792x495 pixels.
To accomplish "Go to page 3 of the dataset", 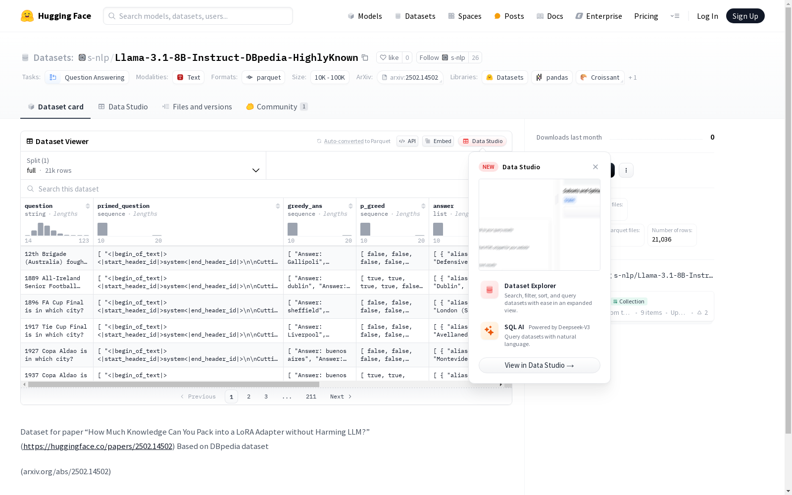I will click(266, 396).
